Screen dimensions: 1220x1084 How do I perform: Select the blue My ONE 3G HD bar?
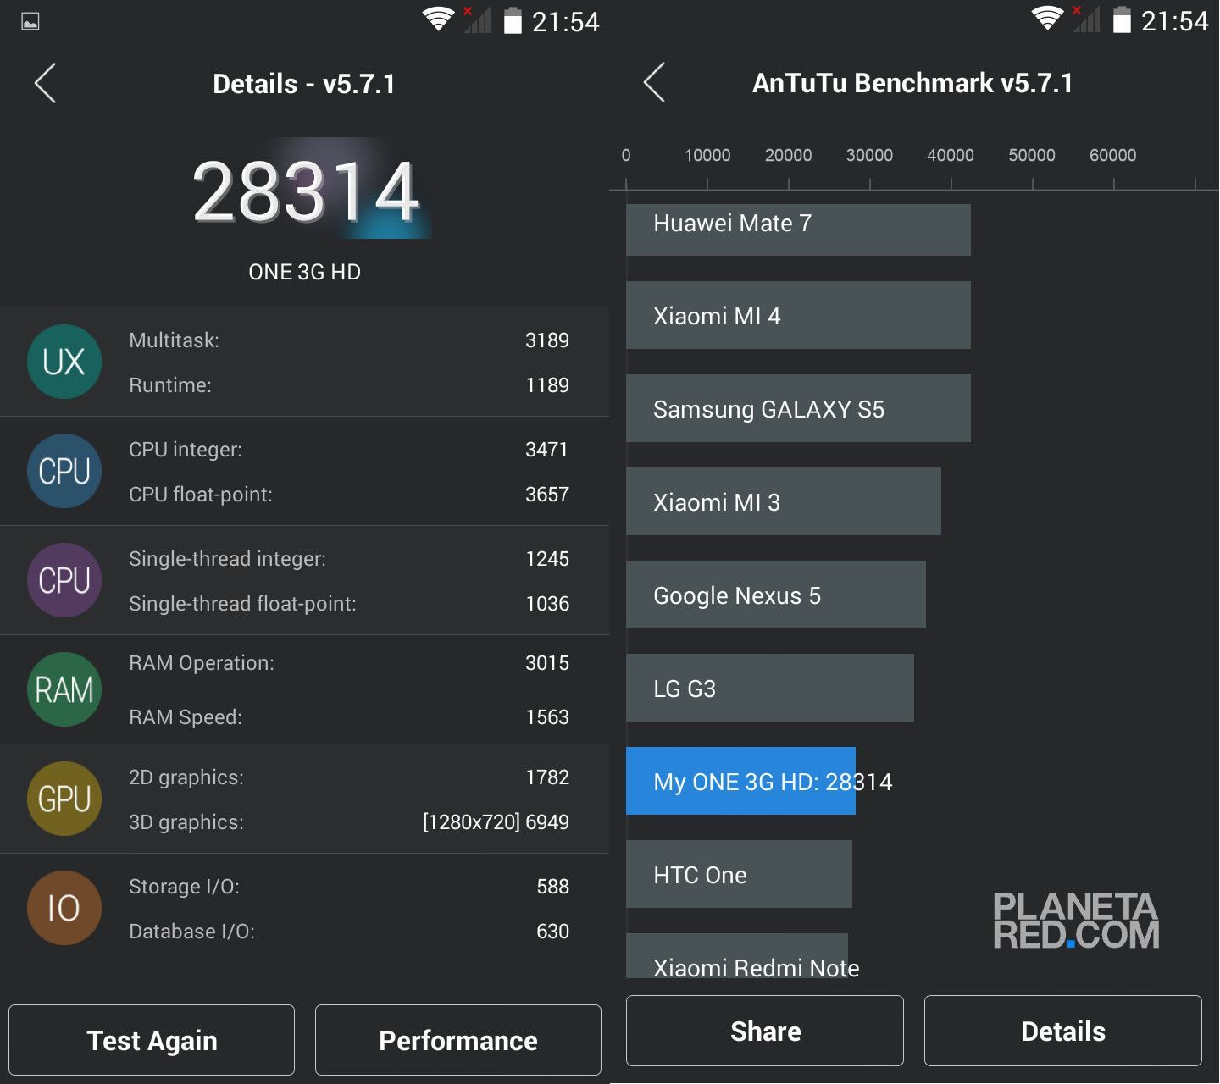[x=740, y=781]
